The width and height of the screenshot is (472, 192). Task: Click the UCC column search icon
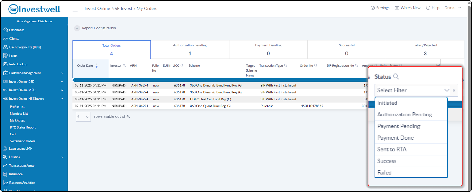tap(182, 65)
